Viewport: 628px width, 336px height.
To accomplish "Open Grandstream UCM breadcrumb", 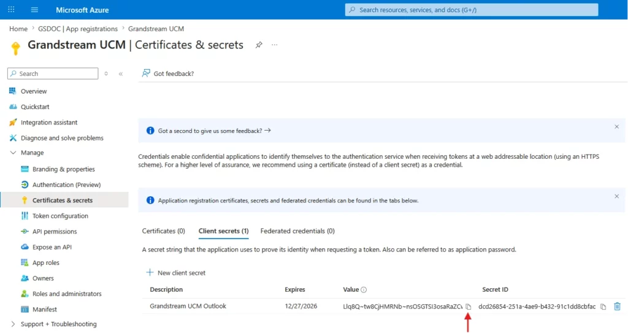I will tap(156, 29).
